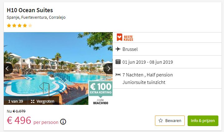
Task: Click the four-star rating row
Action: 19,26
